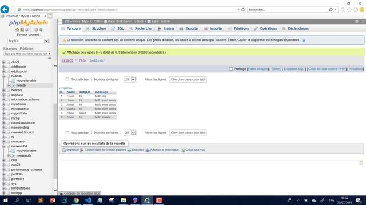Open the Opérations tab

click(265, 28)
